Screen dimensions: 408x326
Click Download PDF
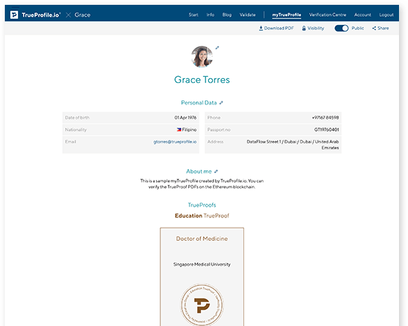[277, 28]
